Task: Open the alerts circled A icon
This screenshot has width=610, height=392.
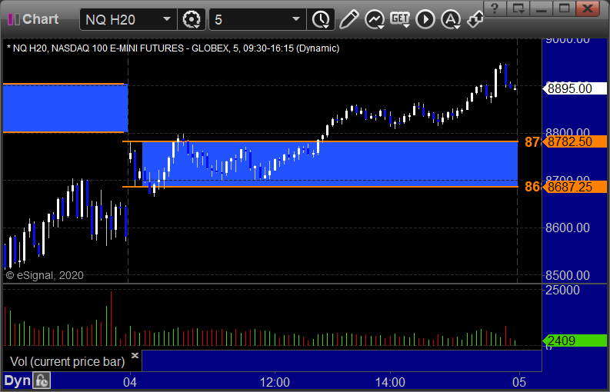Action: (x=451, y=19)
